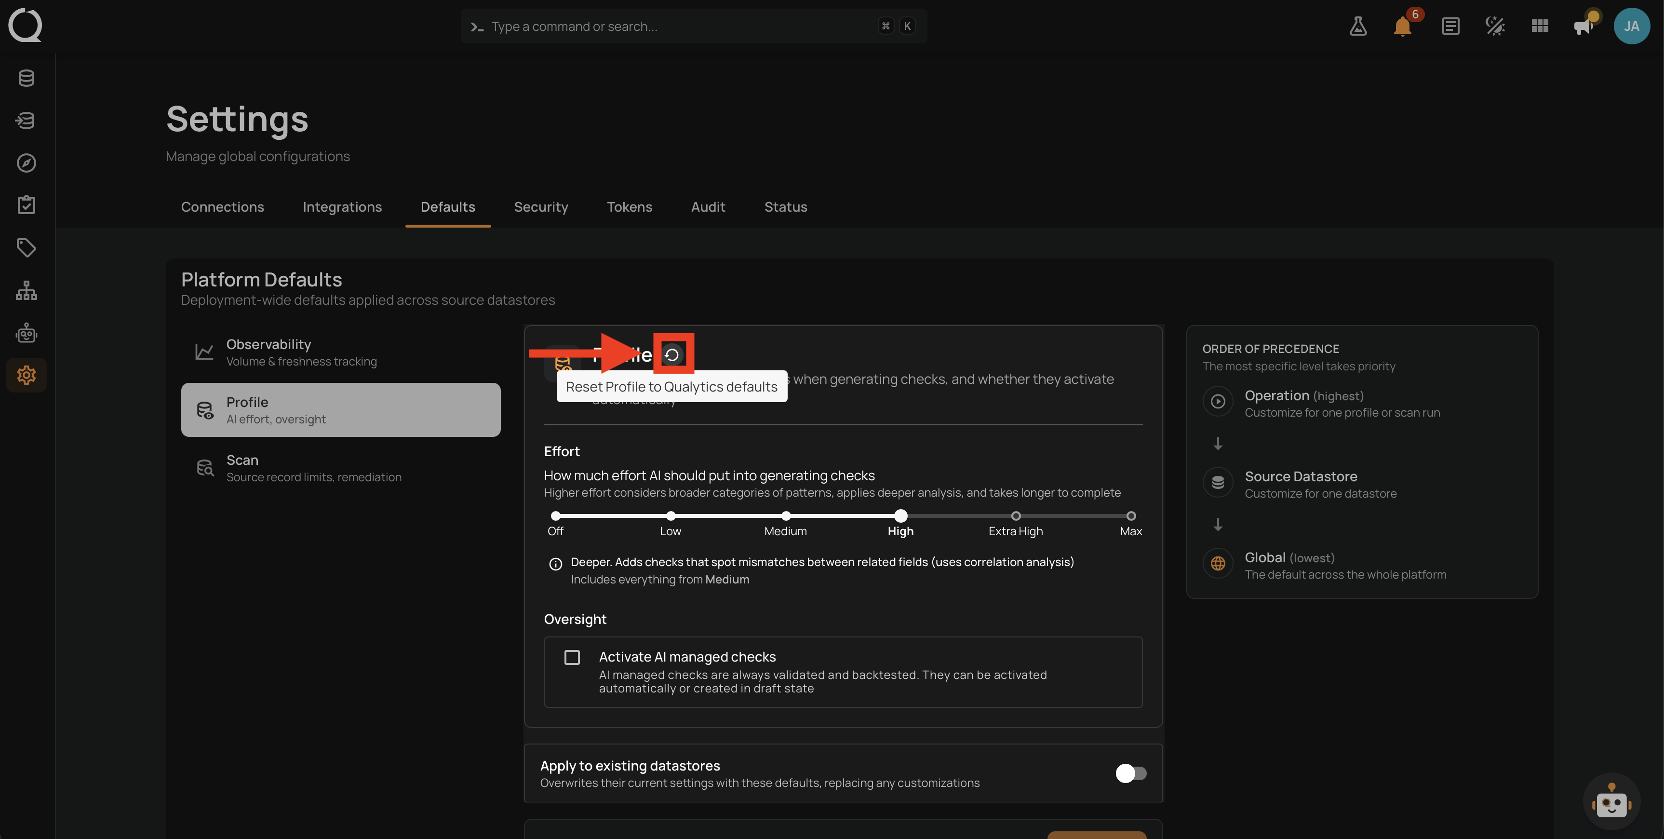Click the 'Operation (highest)' precedence text
This screenshot has height=839, width=1664.
(x=1303, y=395)
